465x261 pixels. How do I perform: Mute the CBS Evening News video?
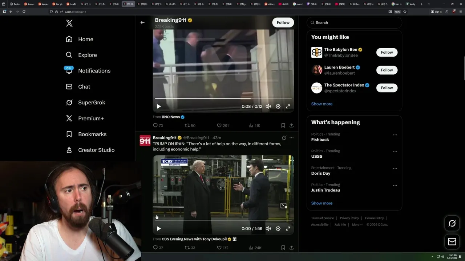coord(268,229)
